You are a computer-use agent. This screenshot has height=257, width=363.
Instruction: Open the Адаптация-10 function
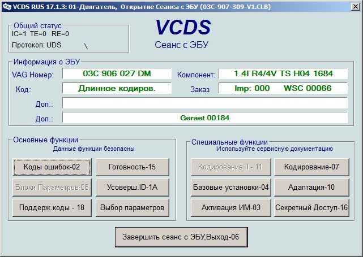[311, 188]
